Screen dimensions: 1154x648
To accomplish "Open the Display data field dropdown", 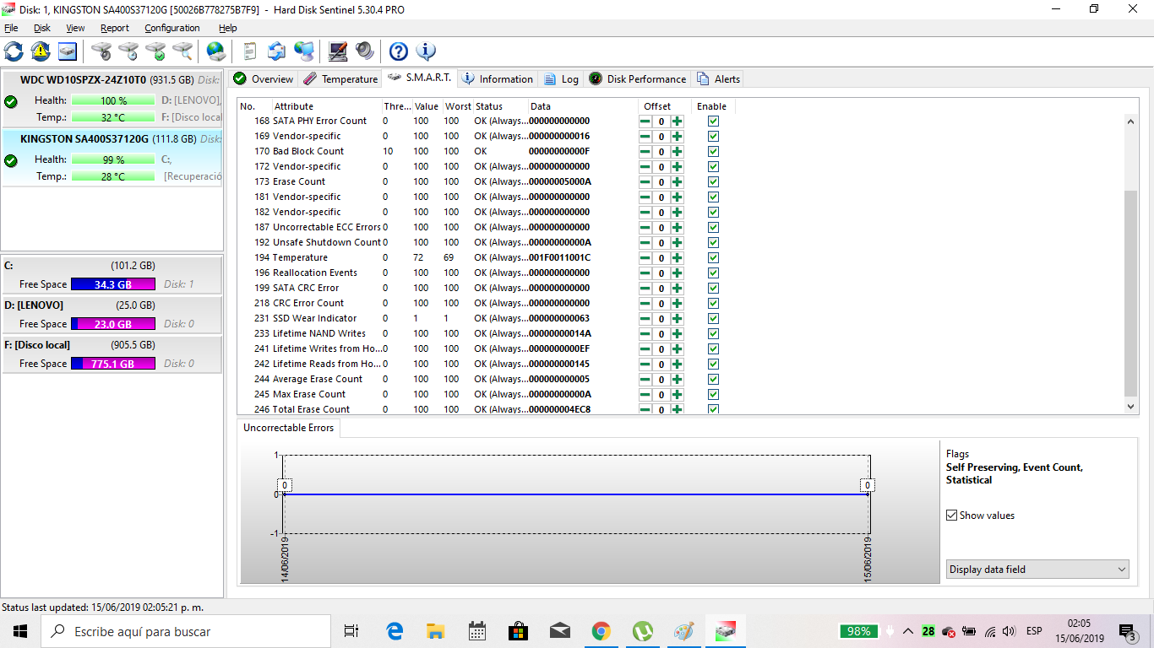I will pyautogui.click(x=1037, y=570).
